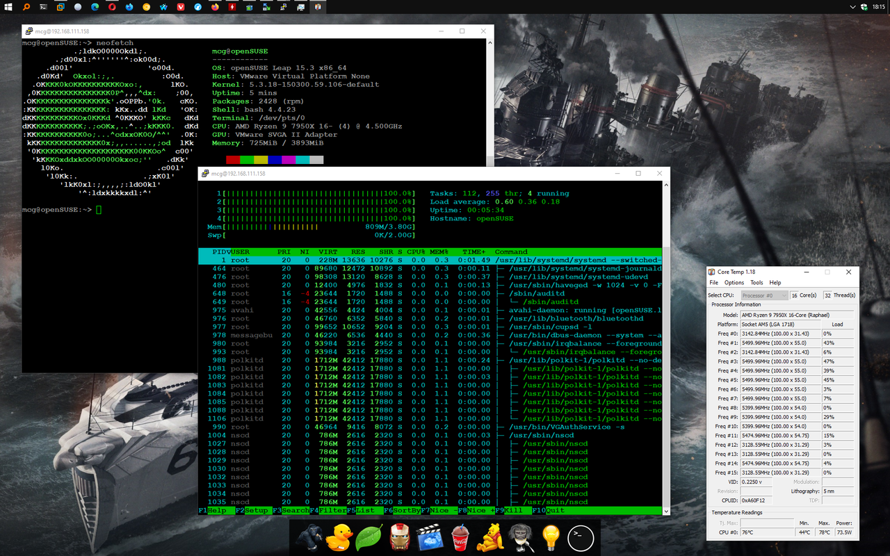Click the Winnie the Pooh dock icon

[490, 537]
